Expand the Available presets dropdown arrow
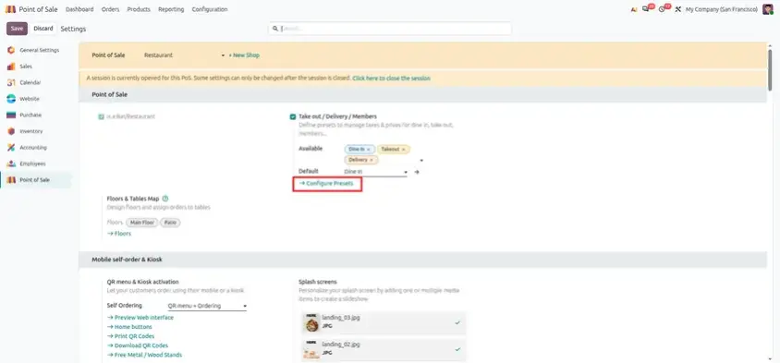Screen dimensions: 780x363 click(421, 161)
